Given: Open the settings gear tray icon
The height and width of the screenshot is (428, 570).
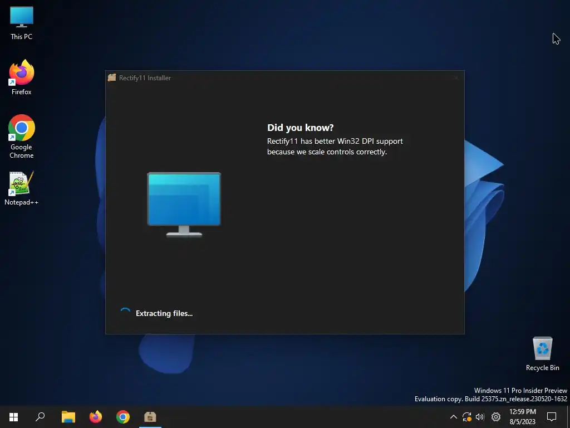Looking at the screenshot, I should point(496,417).
